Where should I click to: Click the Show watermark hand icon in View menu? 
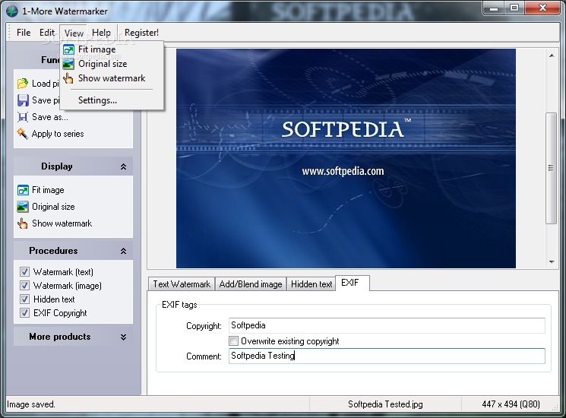[x=68, y=78]
